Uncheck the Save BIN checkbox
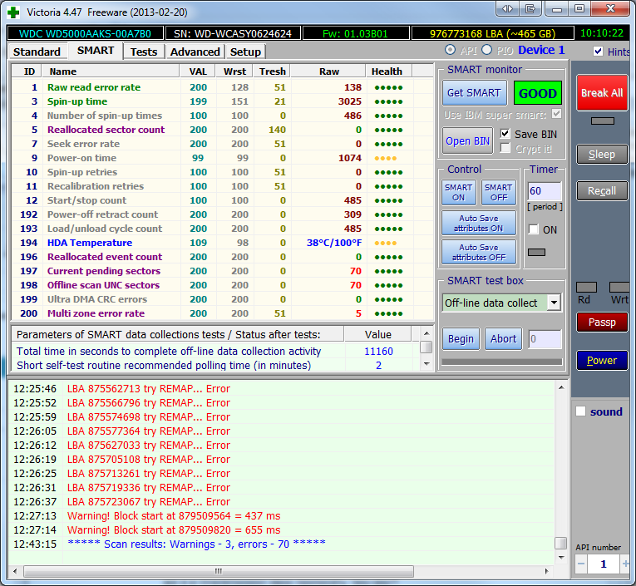The height and width of the screenshot is (586, 636). [505, 134]
